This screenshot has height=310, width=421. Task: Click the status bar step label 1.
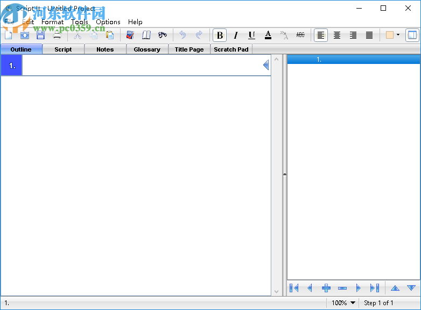click(6, 303)
